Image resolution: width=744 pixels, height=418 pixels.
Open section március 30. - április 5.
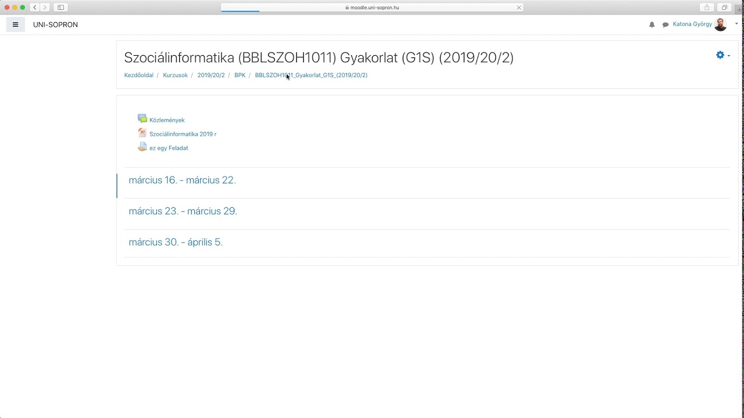click(x=176, y=242)
